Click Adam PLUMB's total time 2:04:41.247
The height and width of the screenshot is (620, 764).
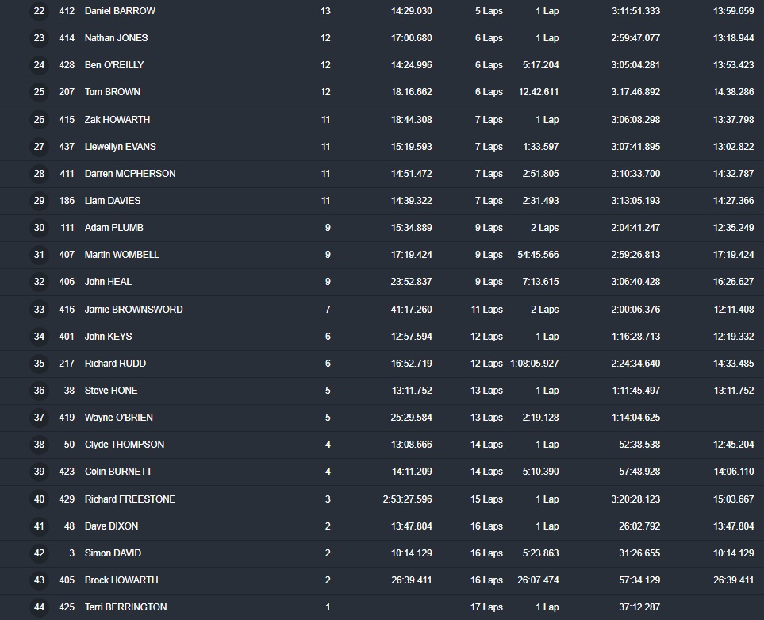[635, 228]
